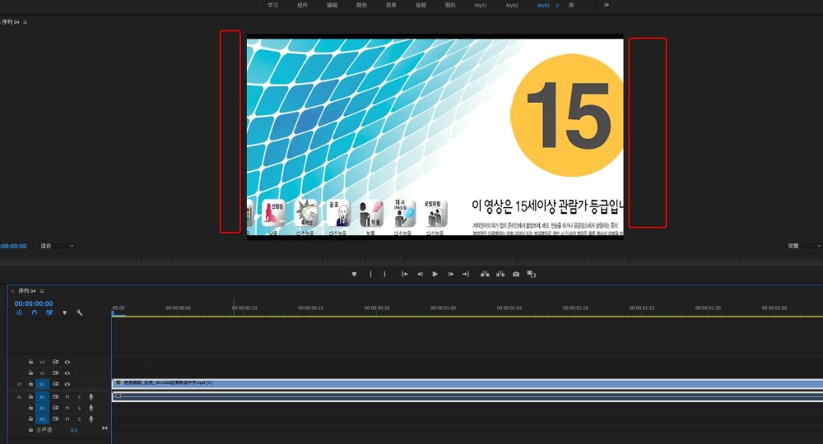Play the sequence in program monitor
This screenshot has height=444, width=823.
coord(435,274)
